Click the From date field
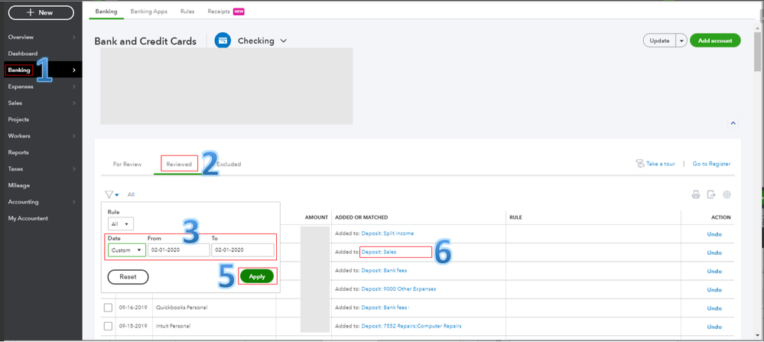The height and width of the screenshot is (342, 764). tap(179, 250)
